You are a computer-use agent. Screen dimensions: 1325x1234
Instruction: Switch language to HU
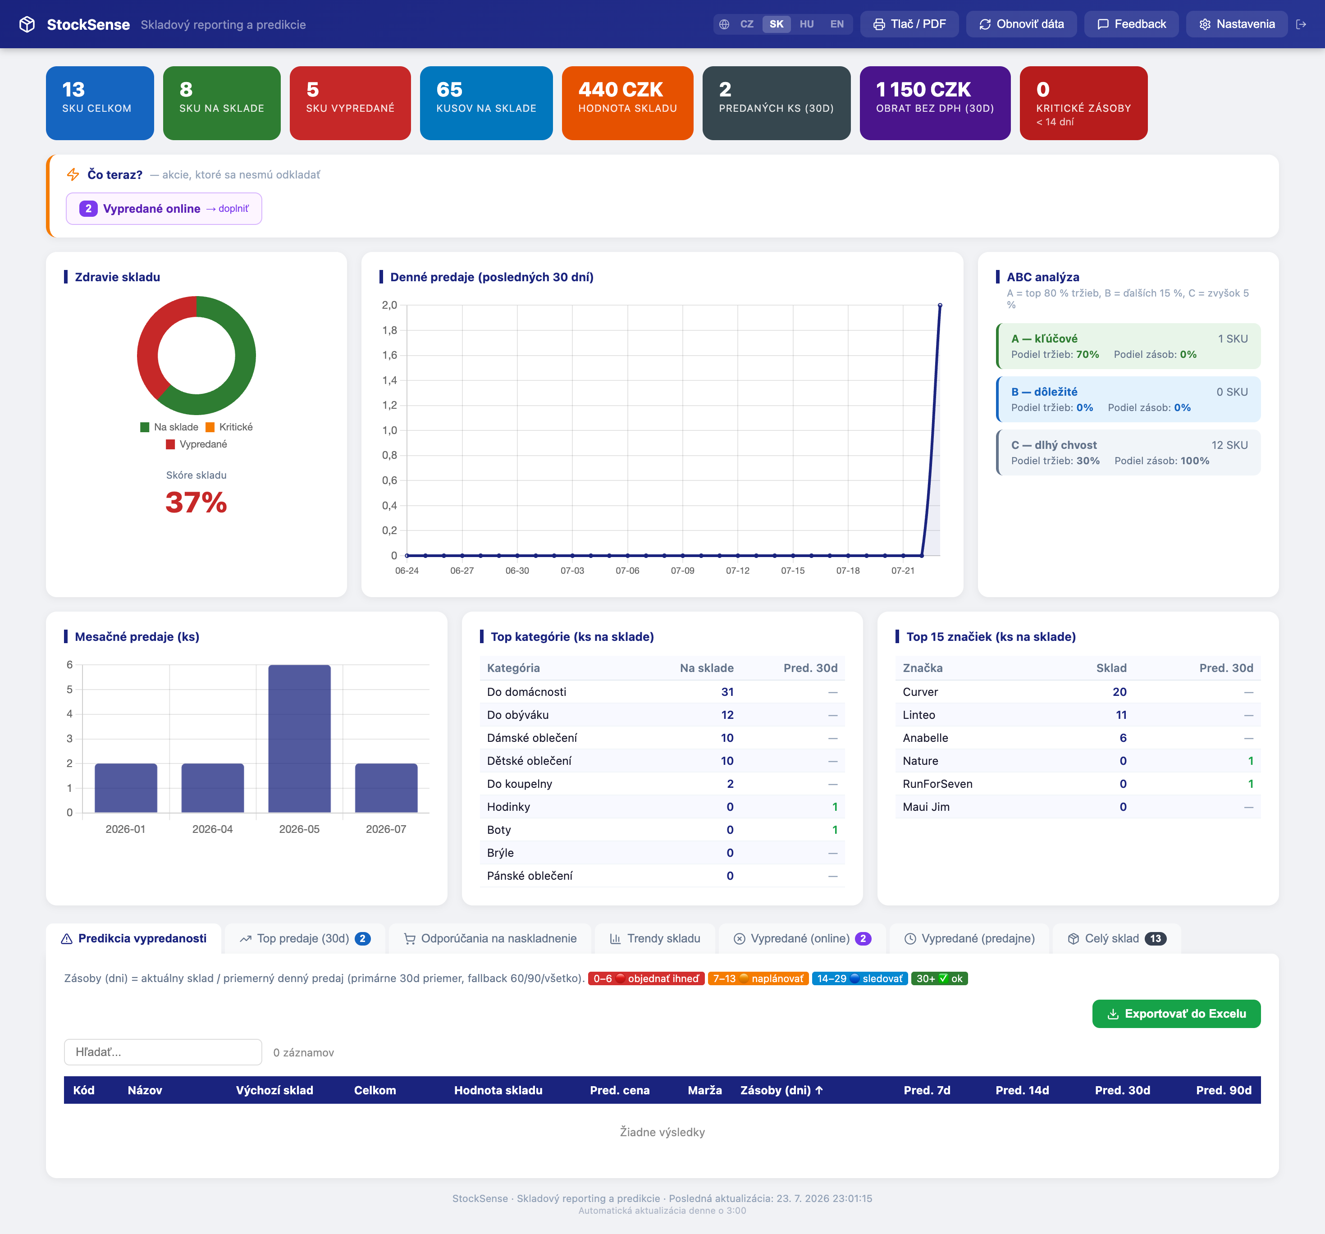pos(806,25)
